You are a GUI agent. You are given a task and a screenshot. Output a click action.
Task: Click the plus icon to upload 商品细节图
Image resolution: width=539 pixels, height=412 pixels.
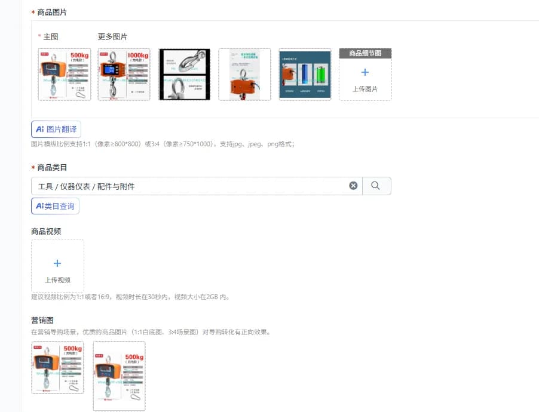click(365, 72)
